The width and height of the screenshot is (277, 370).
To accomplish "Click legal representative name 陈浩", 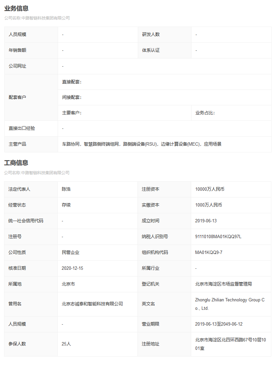I will click(66, 189).
